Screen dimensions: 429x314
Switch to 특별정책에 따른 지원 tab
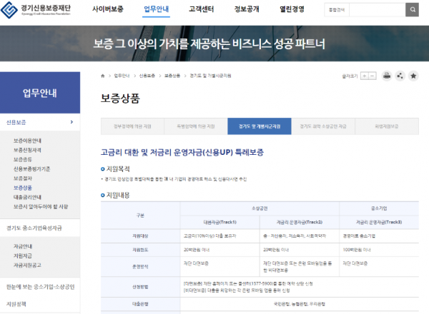[x=196, y=126]
